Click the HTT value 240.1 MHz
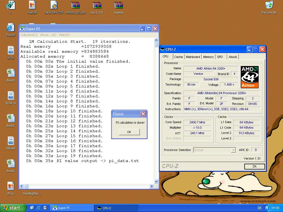The image size is (283, 212). point(197,133)
